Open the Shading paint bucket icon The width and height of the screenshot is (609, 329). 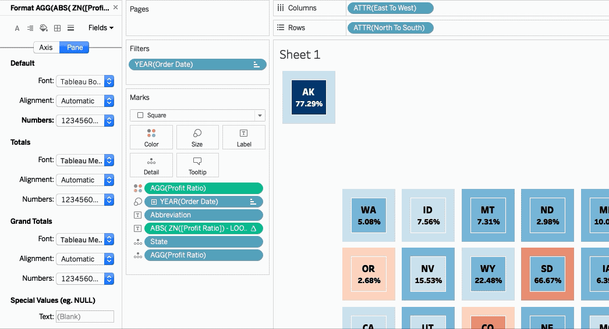click(44, 28)
